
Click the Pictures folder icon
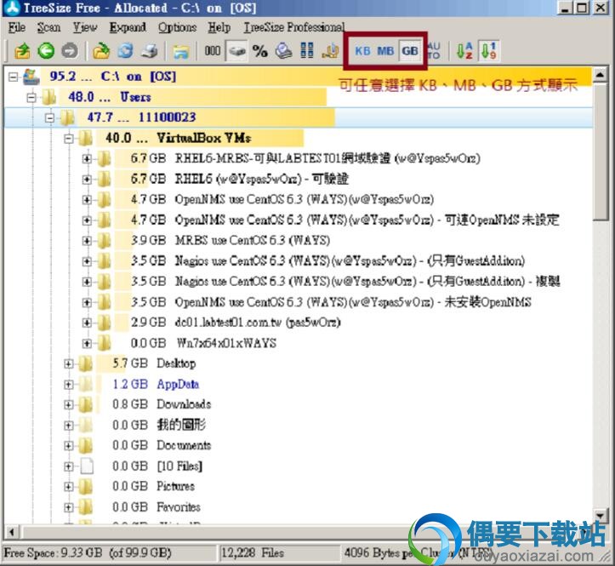86,486
